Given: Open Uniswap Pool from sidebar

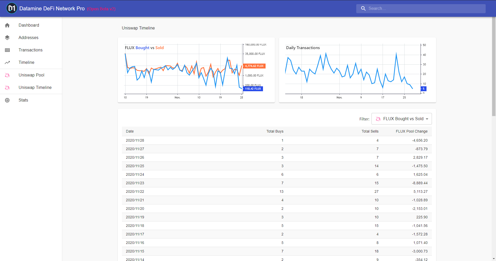Looking at the screenshot, I should click(x=31, y=75).
